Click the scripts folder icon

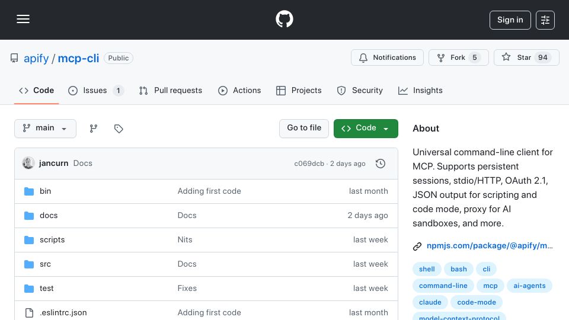point(29,240)
